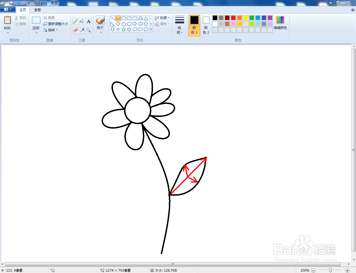Open the Select (选择) dropdown arrow
Screen dimensions: 356x273
(36, 33)
